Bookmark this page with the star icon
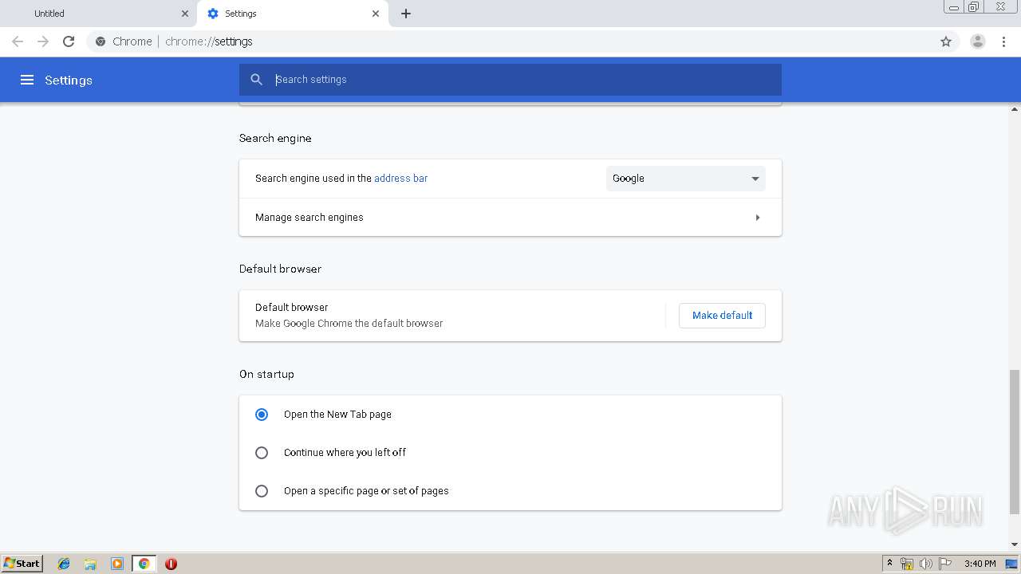 [x=946, y=41]
